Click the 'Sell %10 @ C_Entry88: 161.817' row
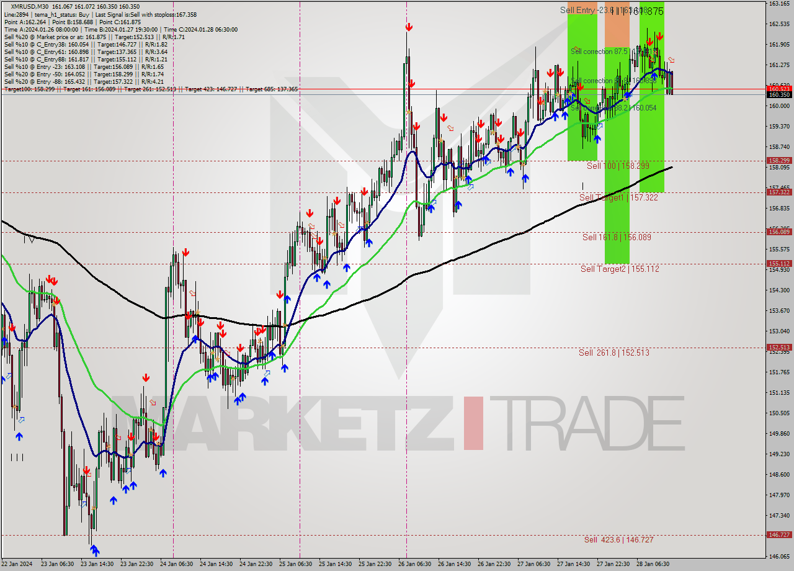This screenshot has width=794, height=571. point(86,60)
